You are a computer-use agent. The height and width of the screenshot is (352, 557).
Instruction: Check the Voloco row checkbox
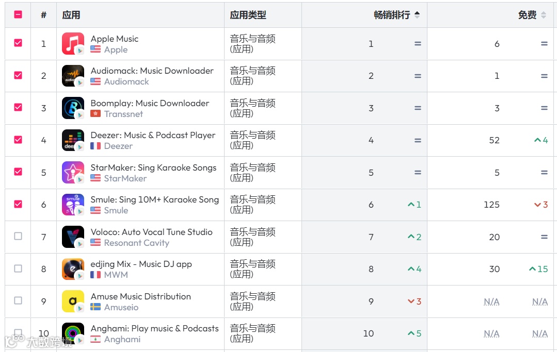pos(18,236)
